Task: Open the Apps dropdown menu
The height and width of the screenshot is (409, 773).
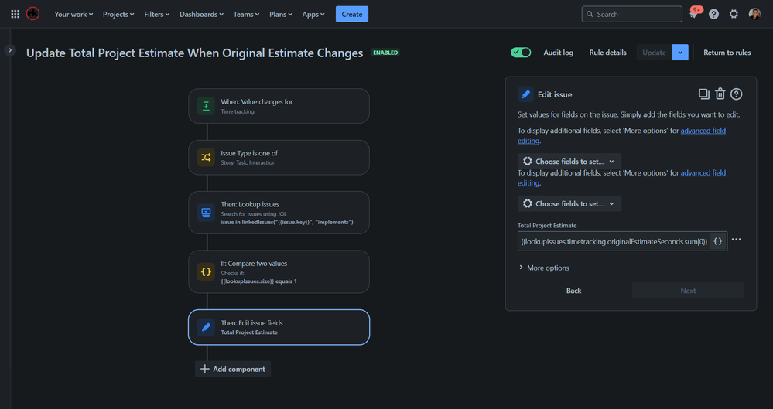Action: pyautogui.click(x=313, y=14)
